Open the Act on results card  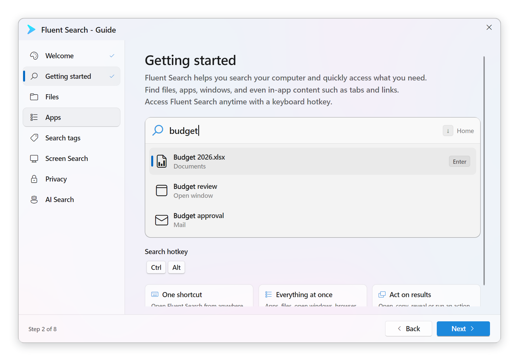pos(426,295)
